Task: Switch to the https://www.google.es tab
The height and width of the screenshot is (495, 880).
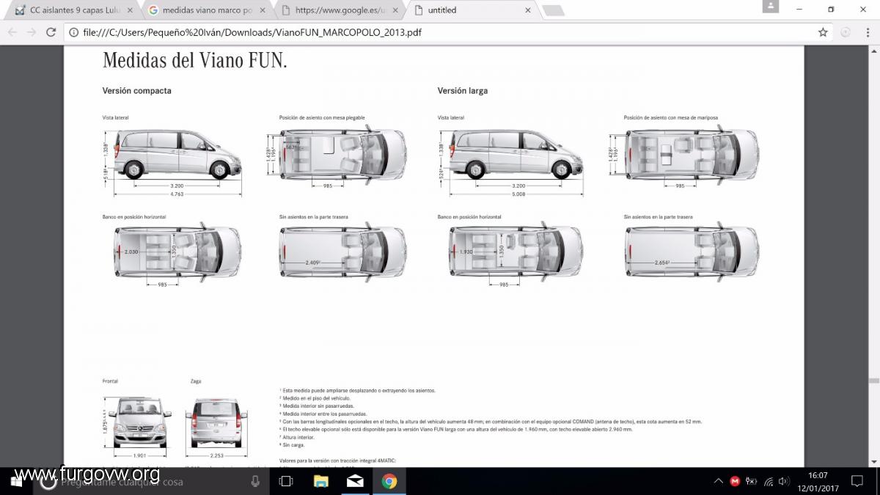Action: tap(340, 10)
